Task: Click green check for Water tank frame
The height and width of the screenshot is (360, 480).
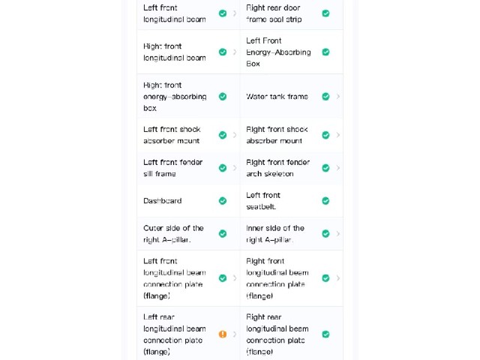Action: coord(325,97)
